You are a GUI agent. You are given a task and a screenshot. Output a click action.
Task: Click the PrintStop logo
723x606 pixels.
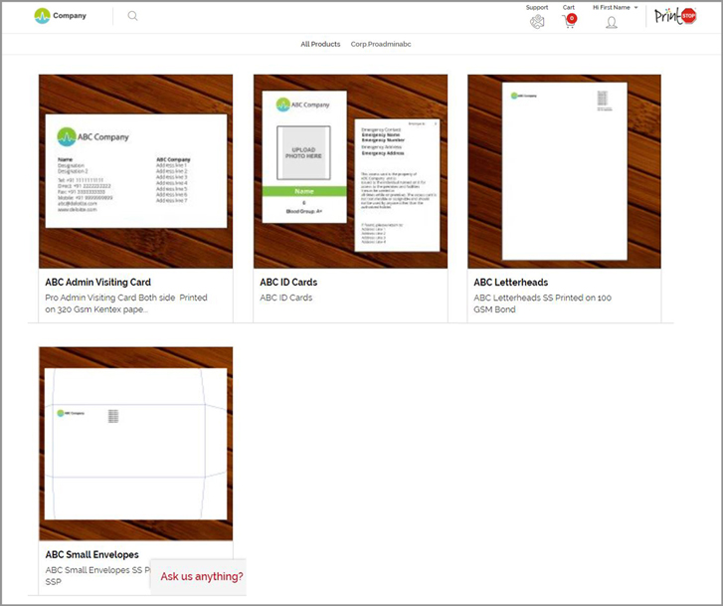pyautogui.click(x=675, y=16)
